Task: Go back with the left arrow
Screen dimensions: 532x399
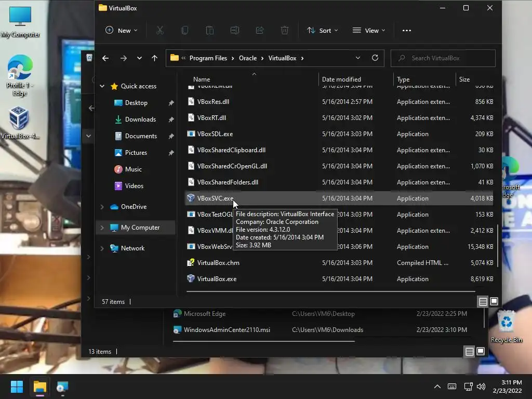Action: pos(105,58)
